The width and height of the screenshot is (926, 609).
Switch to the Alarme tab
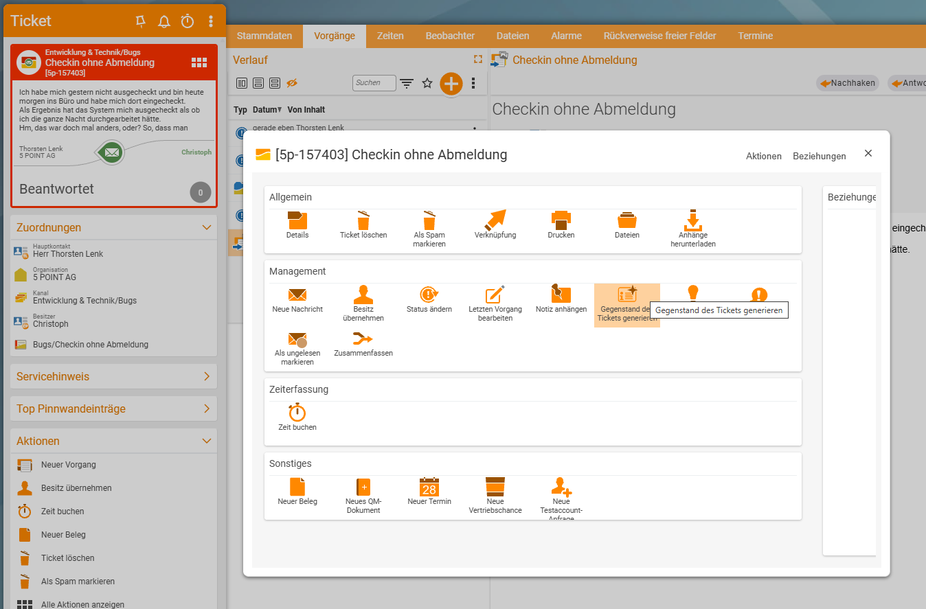pyautogui.click(x=566, y=36)
